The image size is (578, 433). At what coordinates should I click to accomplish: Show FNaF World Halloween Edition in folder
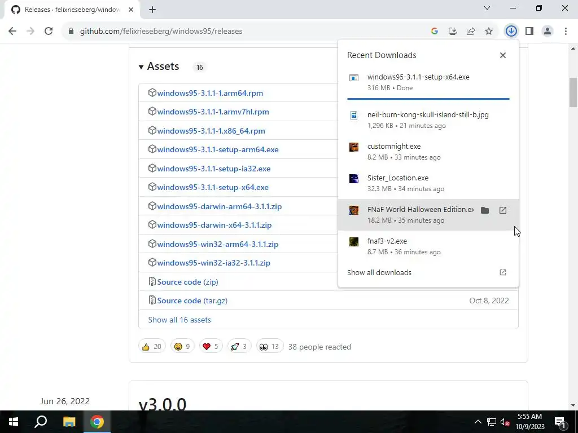coord(485,210)
